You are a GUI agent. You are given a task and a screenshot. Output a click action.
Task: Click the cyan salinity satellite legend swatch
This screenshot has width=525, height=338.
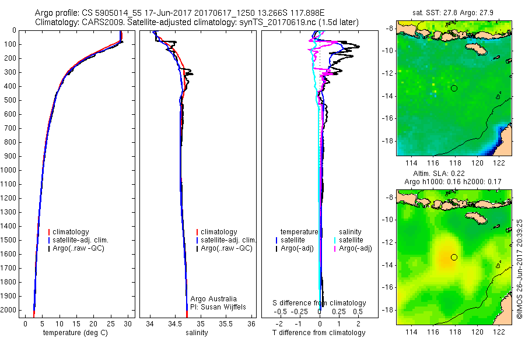[335, 240]
